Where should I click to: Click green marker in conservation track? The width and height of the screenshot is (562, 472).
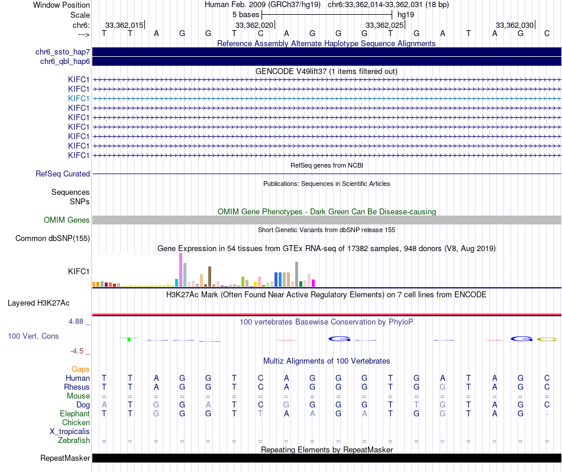click(x=129, y=339)
